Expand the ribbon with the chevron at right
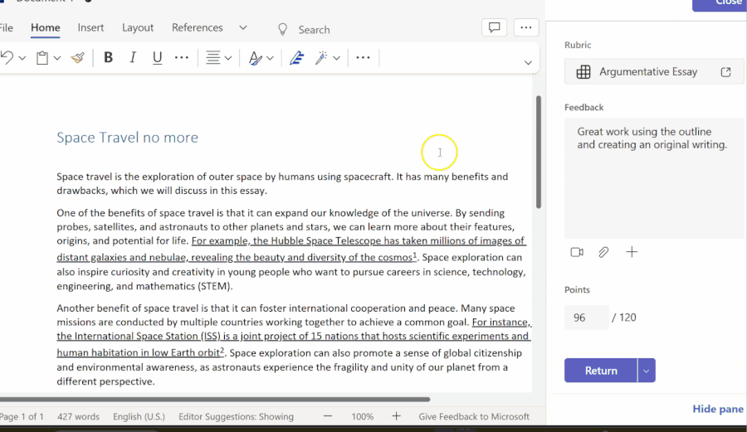747x432 pixels. click(x=528, y=63)
